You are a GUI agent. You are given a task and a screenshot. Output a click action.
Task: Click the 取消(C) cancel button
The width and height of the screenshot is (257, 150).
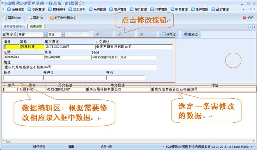[191, 34]
